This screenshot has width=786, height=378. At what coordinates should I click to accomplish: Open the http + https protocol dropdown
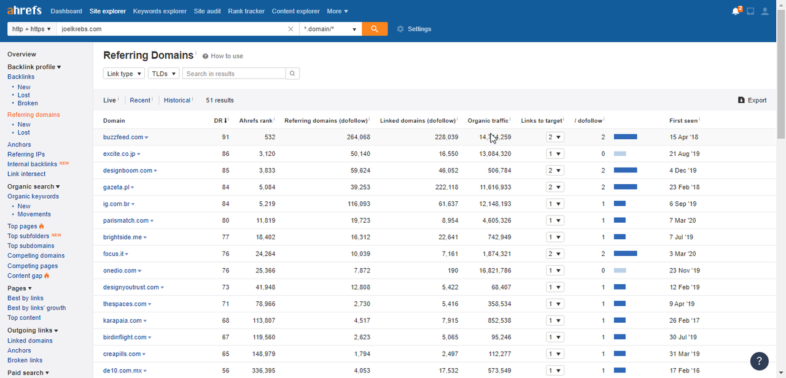click(32, 29)
